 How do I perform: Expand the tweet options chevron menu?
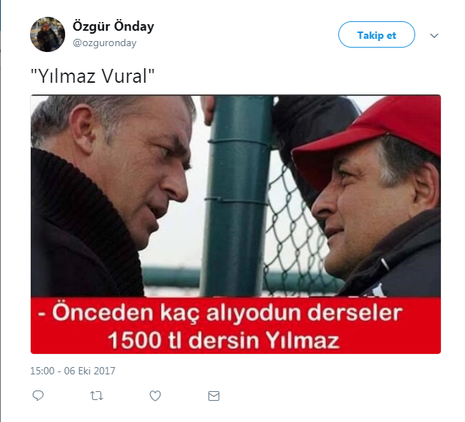click(x=434, y=36)
